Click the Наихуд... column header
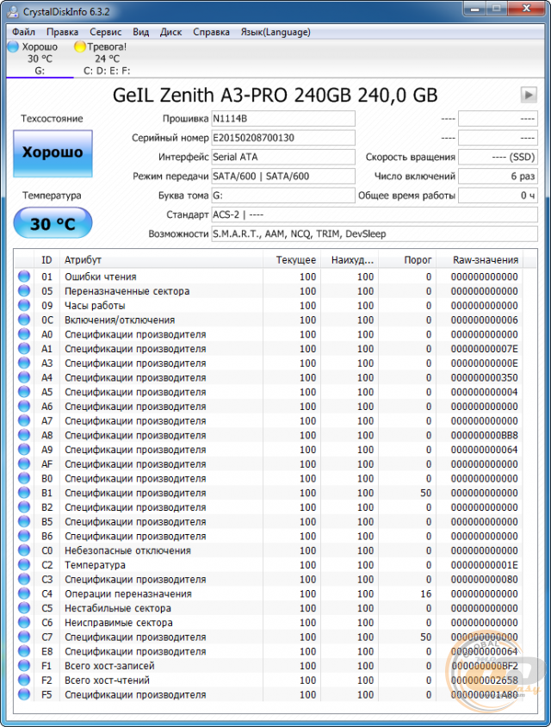The width and height of the screenshot is (551, 727). click(350, 260)
